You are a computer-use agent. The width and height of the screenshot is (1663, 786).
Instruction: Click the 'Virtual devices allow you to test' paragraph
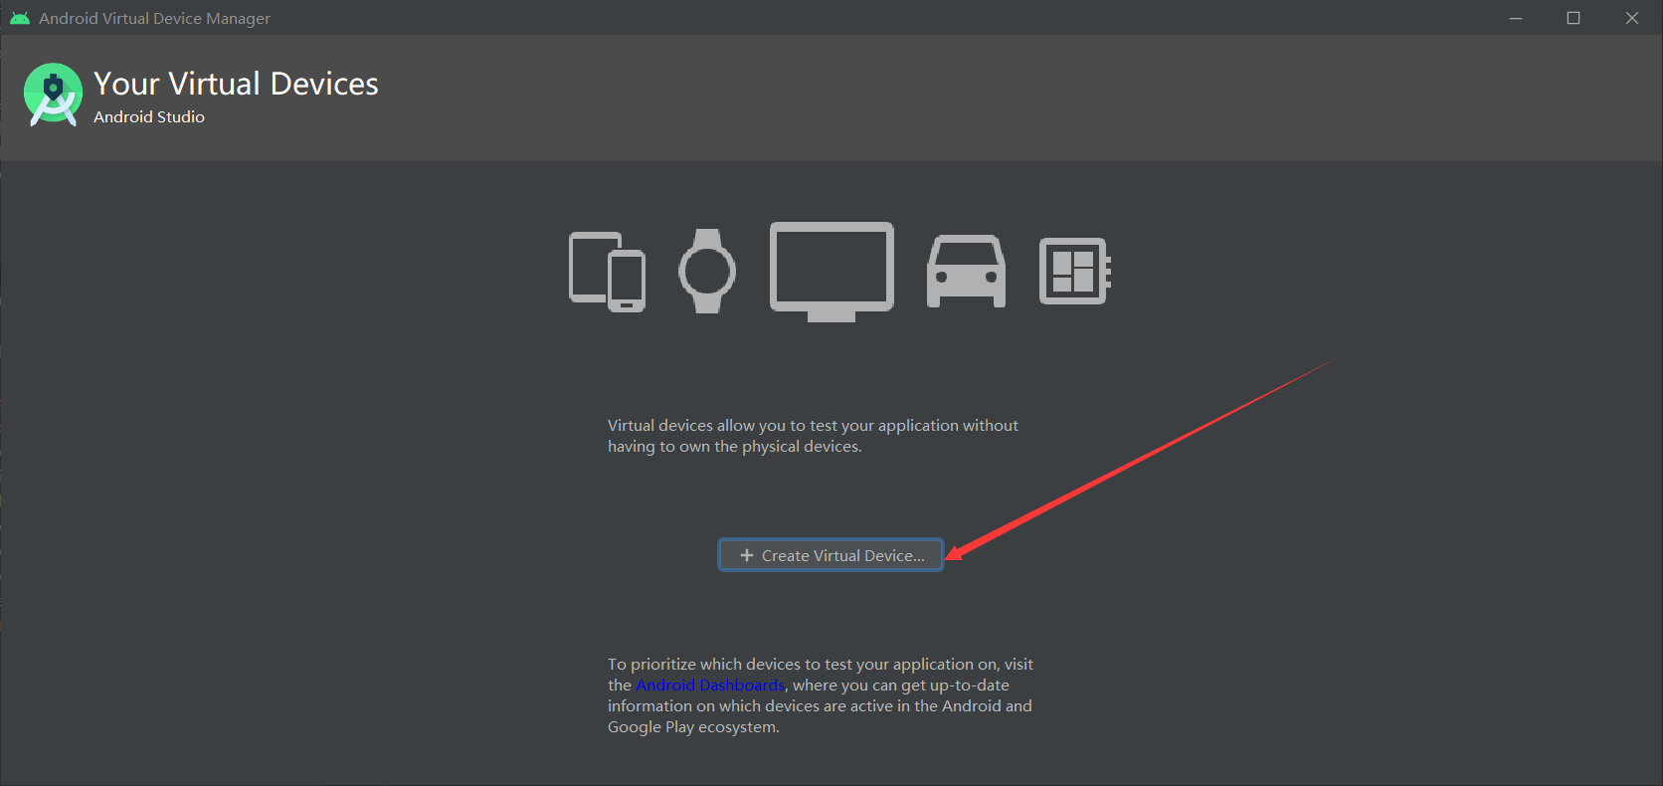(813, 436)
